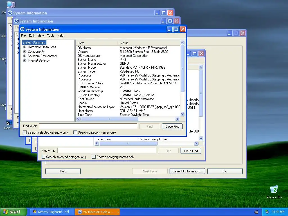Open grouped Microsoft Help taskbar button
Viewport: 288px width, 216px height.
tap(96, 212)
